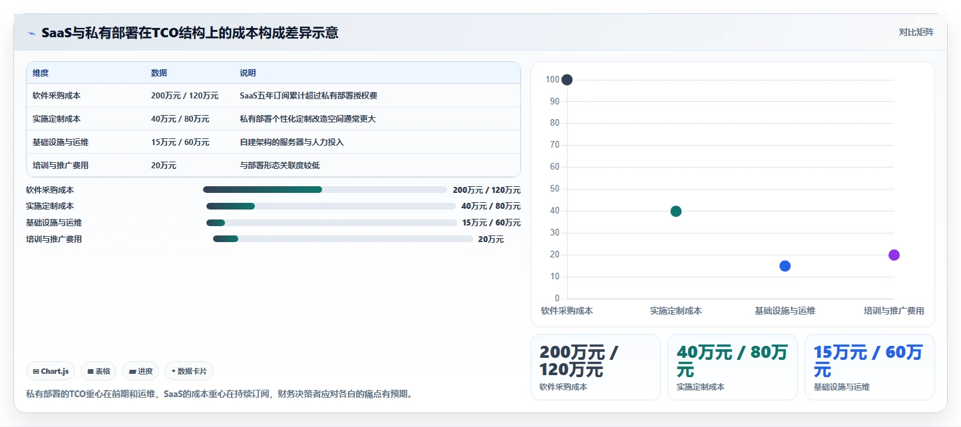Image resolution: width=961 pixels, height=427 pixels.
Task: Click the blue chart point at value 15
Action: (x=785, y=266)
